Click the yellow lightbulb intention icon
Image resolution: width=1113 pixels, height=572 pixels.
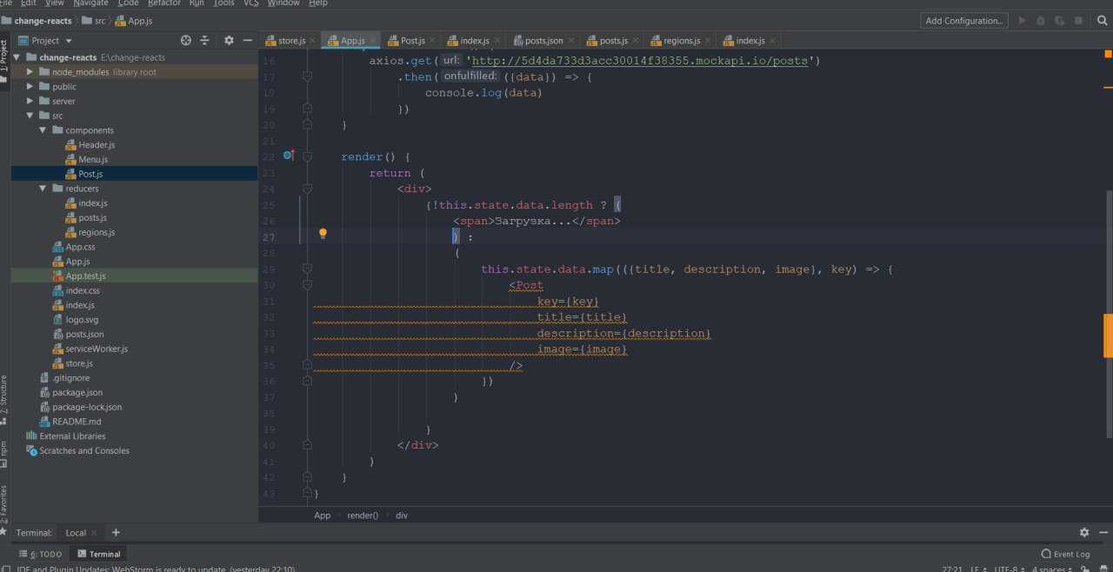(323, 233)
